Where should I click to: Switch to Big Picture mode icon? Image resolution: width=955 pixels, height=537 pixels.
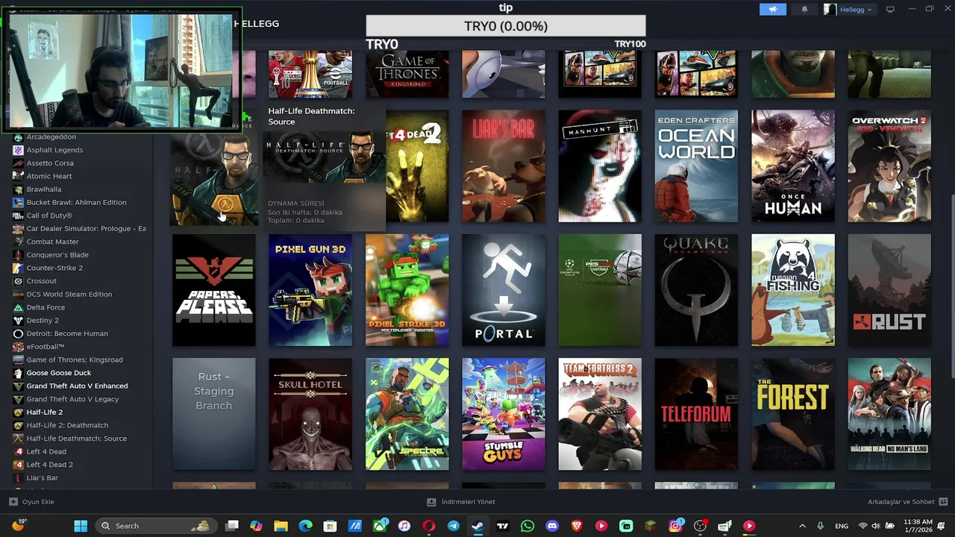890,9
